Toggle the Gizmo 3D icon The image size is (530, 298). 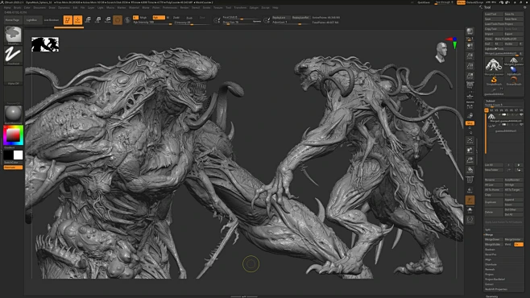[118, 20]
